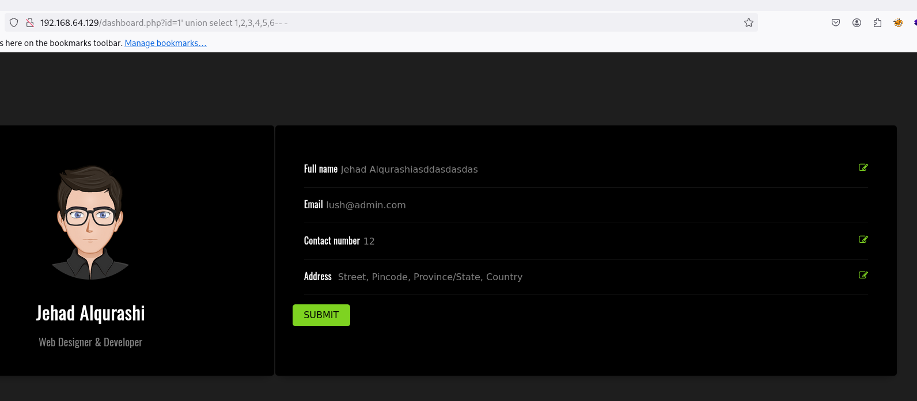The image size is (917, 401).
Task: Click the Full name label
Action: point(321,169)
